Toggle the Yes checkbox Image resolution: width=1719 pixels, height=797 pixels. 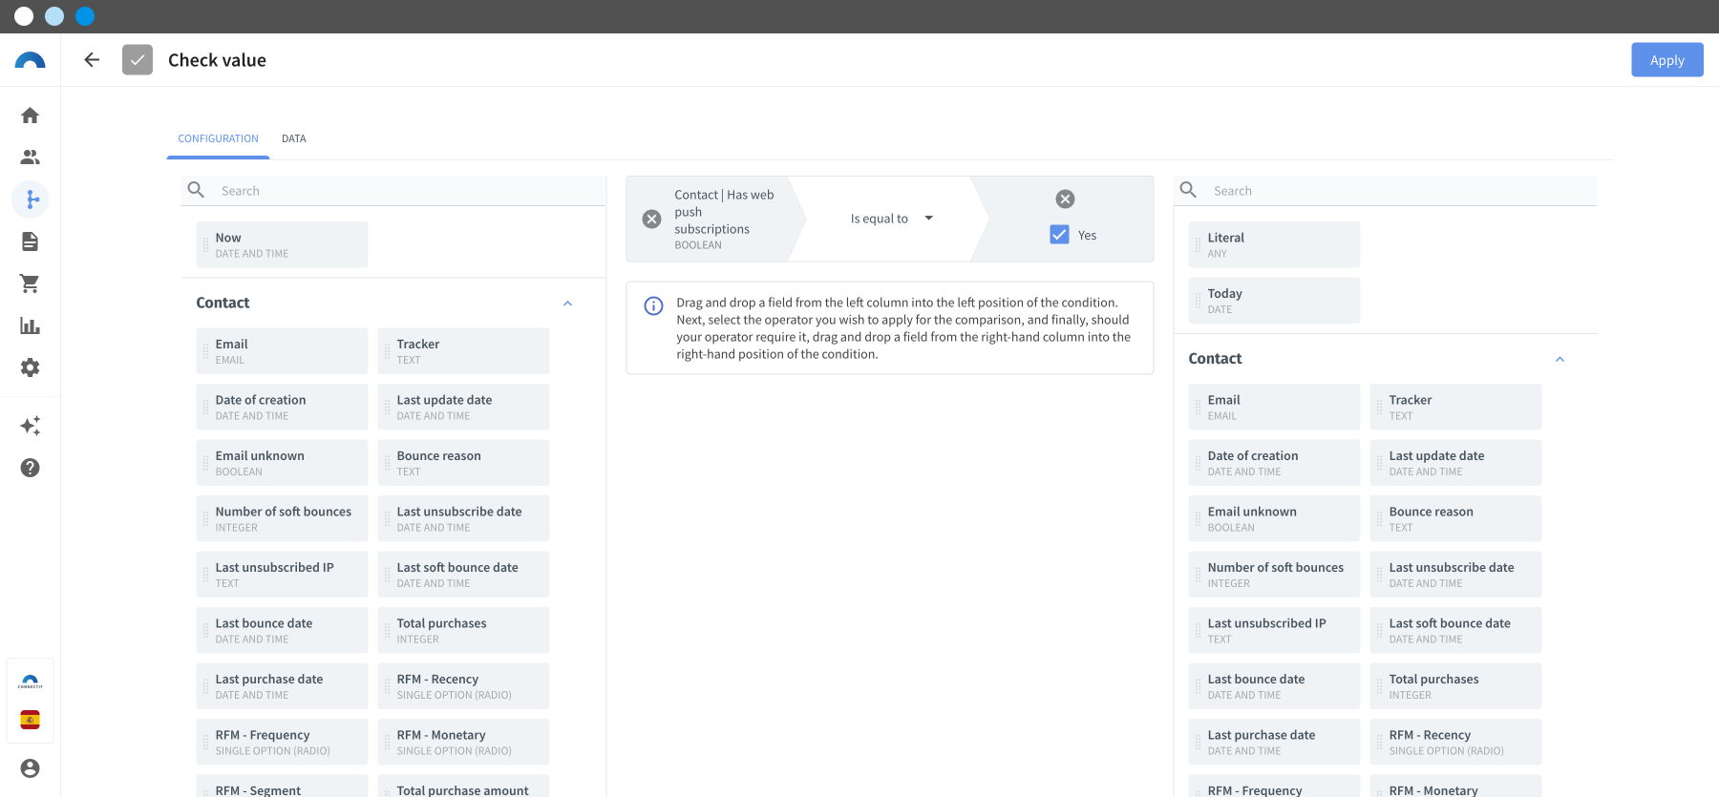pyautogui.click(x=1060, y=235)
